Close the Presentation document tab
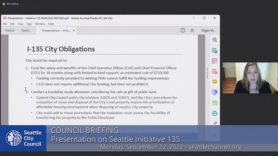 coord(74,30)
